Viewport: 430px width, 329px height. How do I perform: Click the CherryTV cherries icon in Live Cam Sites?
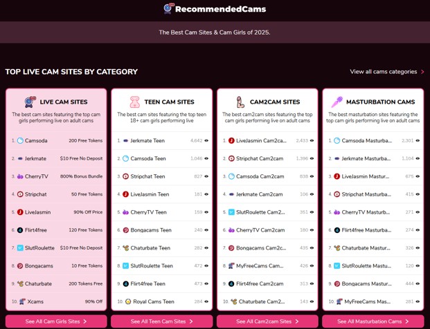(x=20, y=176)
